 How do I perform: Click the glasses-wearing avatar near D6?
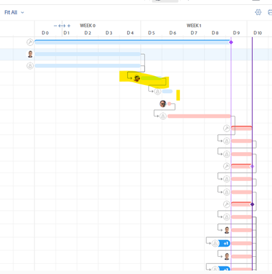click(x=163, y=103)
